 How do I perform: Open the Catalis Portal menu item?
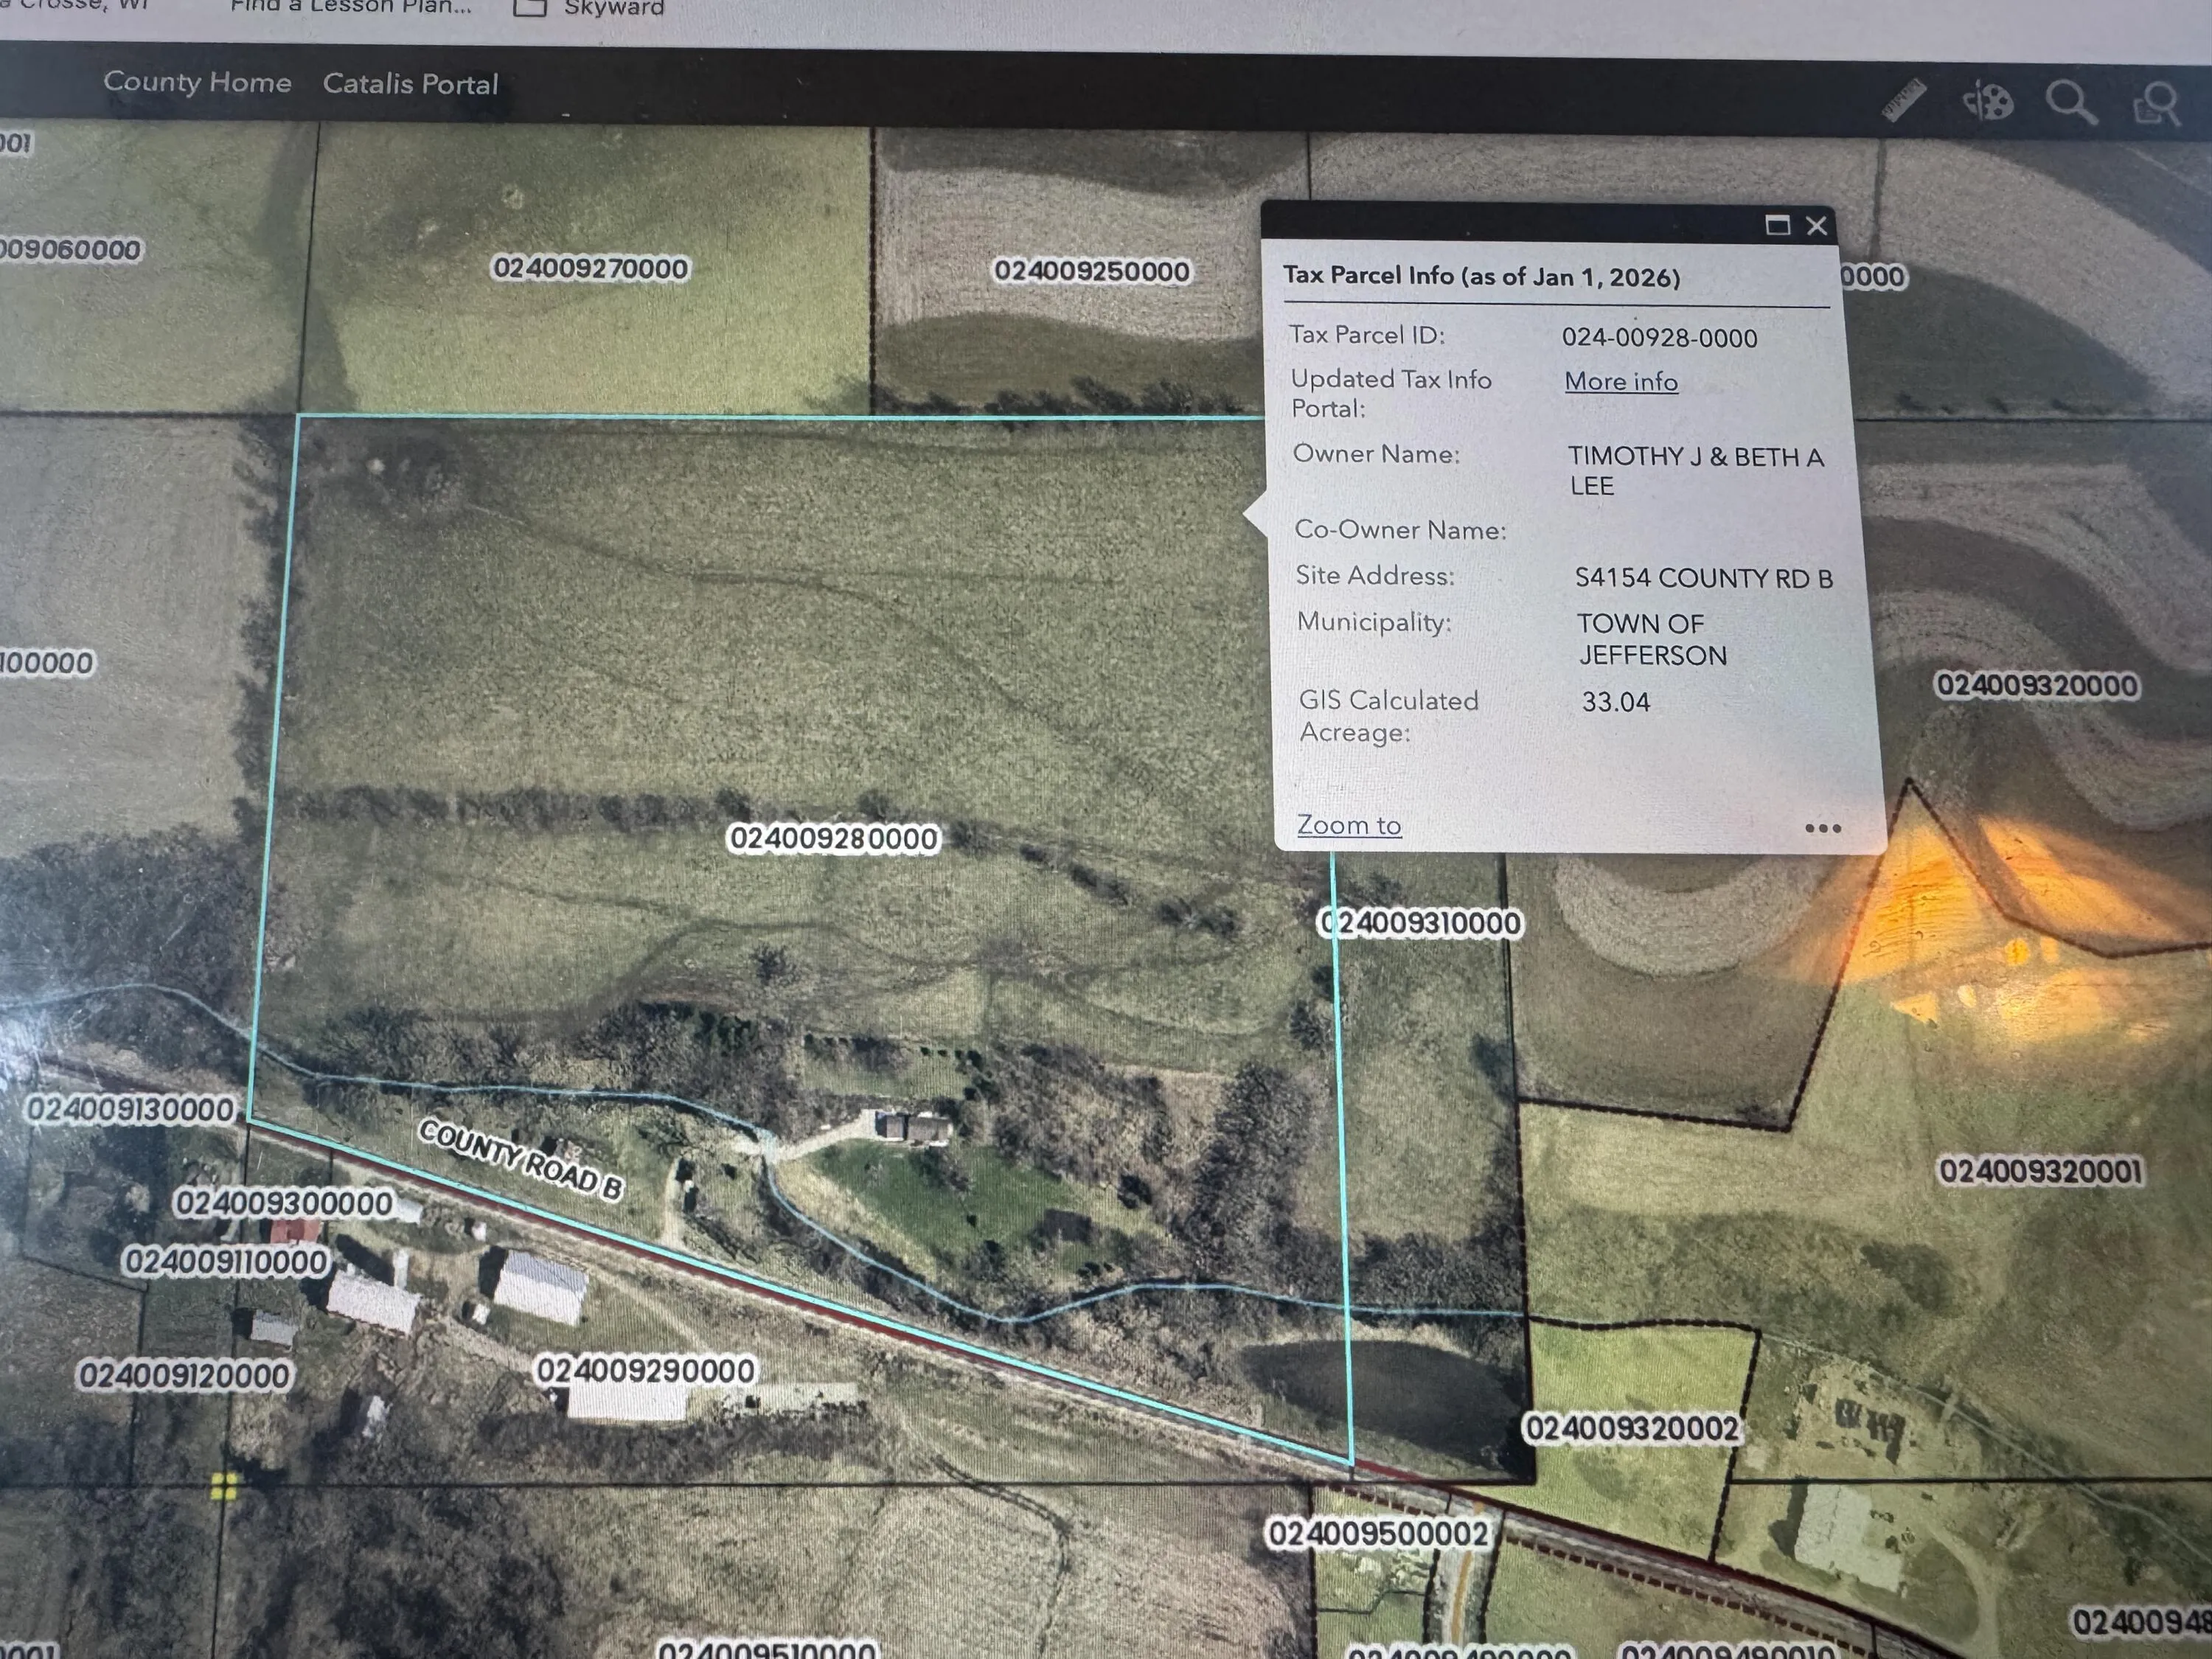(410, 83)
